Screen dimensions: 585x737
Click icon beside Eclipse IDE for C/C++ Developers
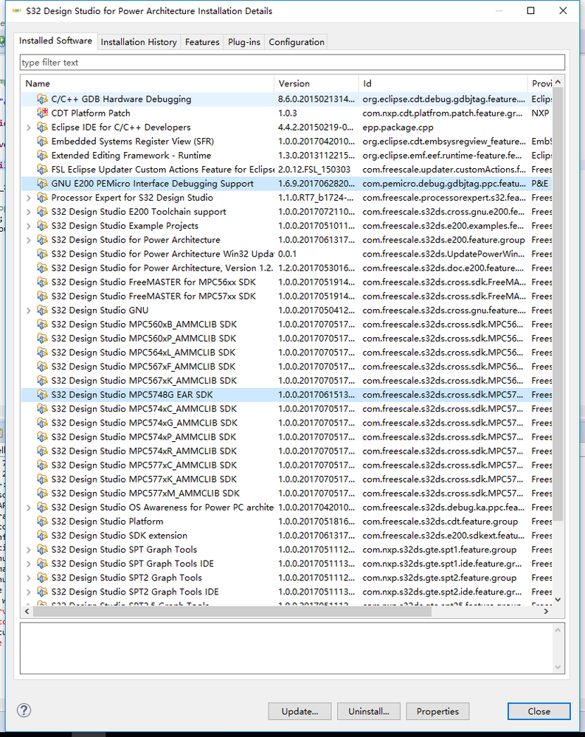coord(42,128)
